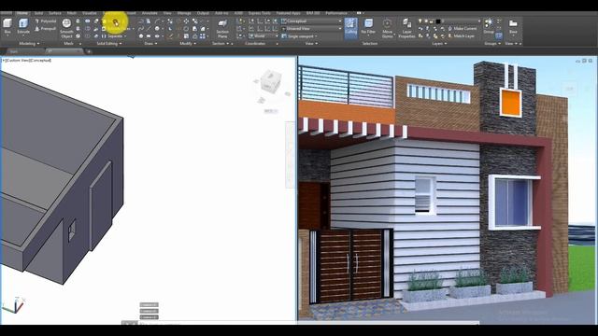
Task: Toggle the Culling selection button
Action: (350, 28)
